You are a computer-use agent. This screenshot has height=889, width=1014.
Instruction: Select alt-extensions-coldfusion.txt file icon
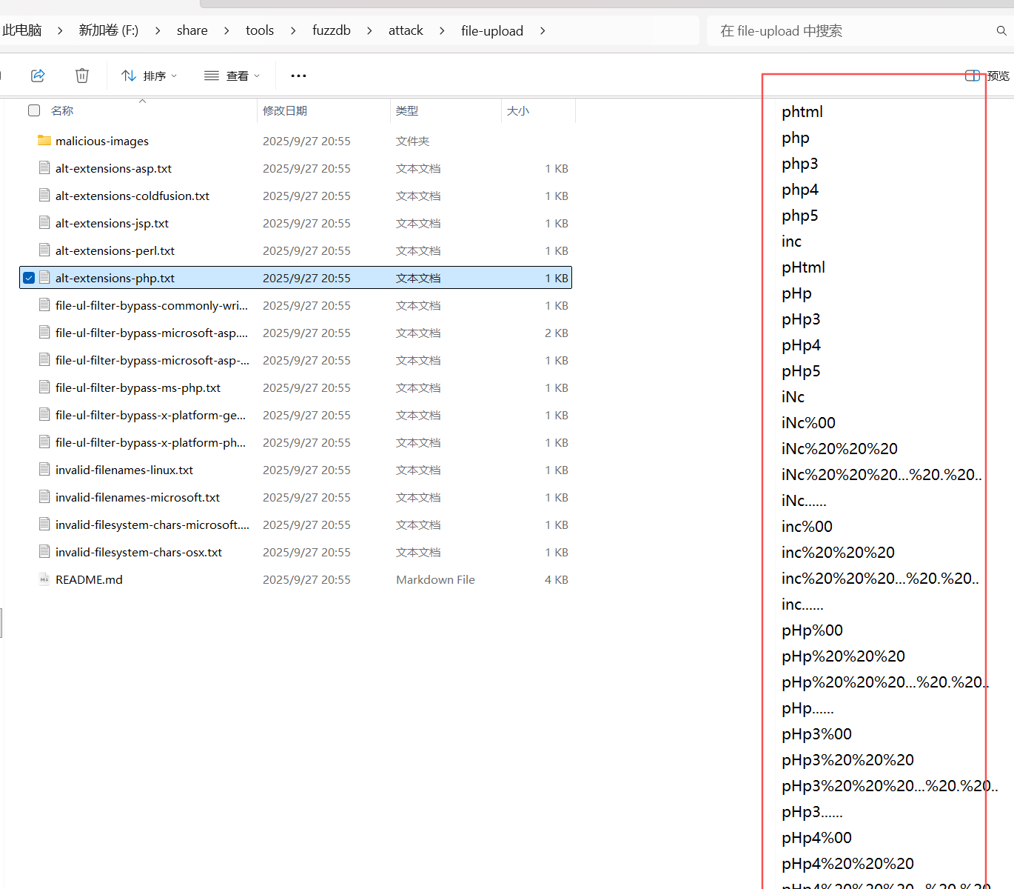tap(44, 196)
